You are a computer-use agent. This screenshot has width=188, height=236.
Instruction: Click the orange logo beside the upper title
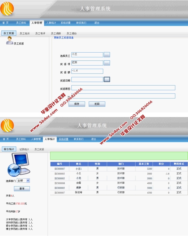[7, 9]
